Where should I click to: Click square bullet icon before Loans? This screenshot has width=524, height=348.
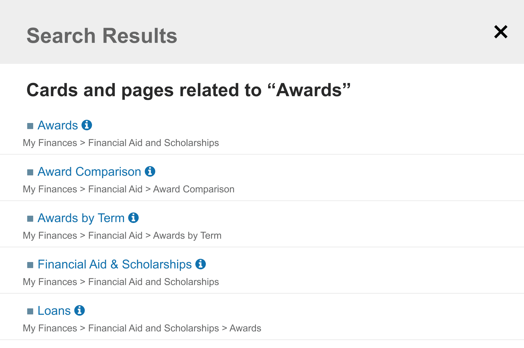coord(30,311)
